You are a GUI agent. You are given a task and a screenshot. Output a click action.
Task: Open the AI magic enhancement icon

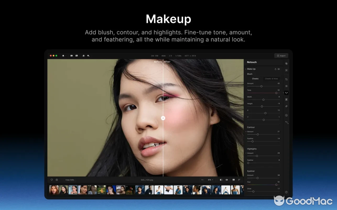click(x=286, y=106)
